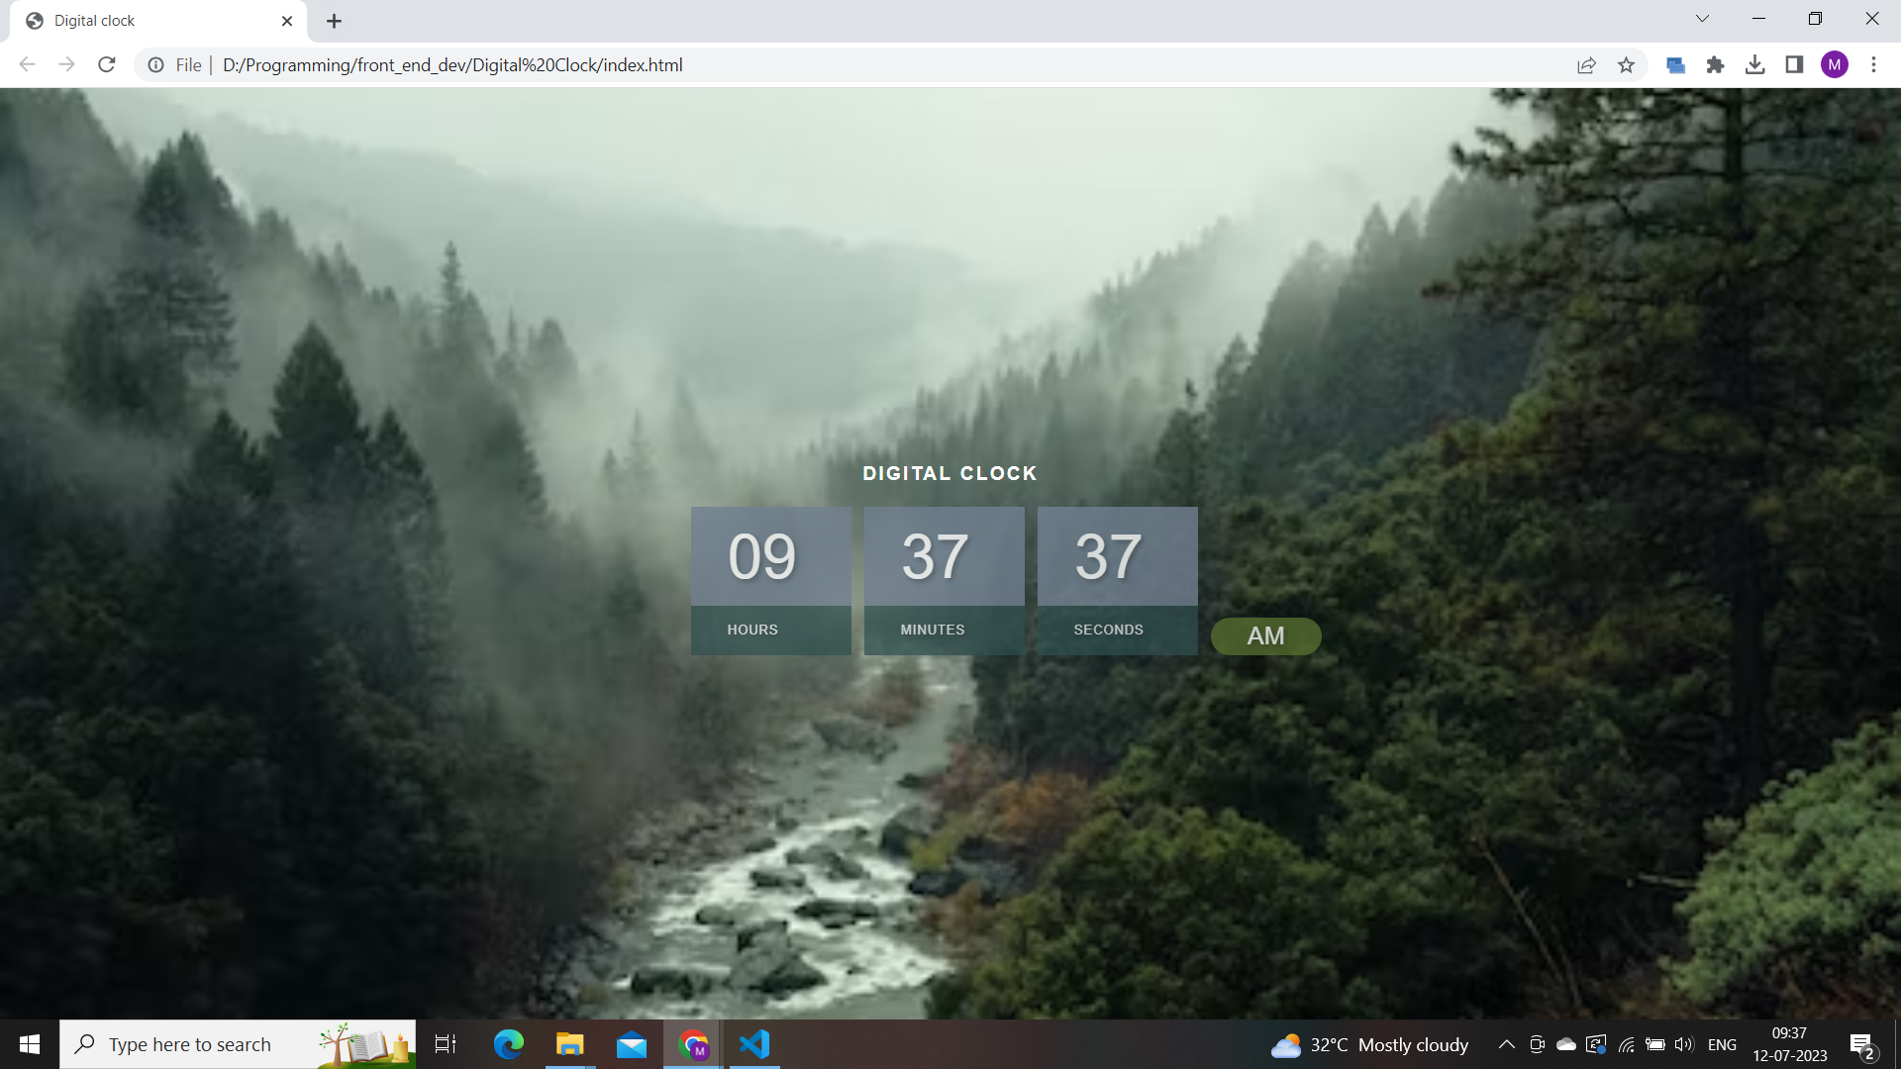Toggle the browser side panel icon
Image resolution: width=1901 pixels, height=1069 pixels.
click(1794, 65)
